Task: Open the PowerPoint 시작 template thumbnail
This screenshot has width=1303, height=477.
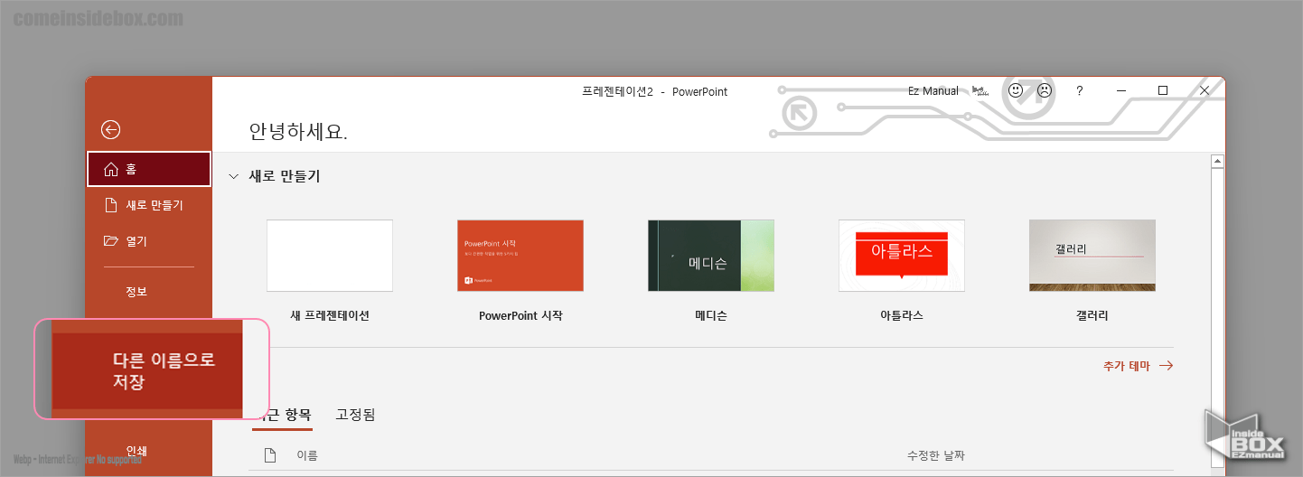Action: click(520, 256)
